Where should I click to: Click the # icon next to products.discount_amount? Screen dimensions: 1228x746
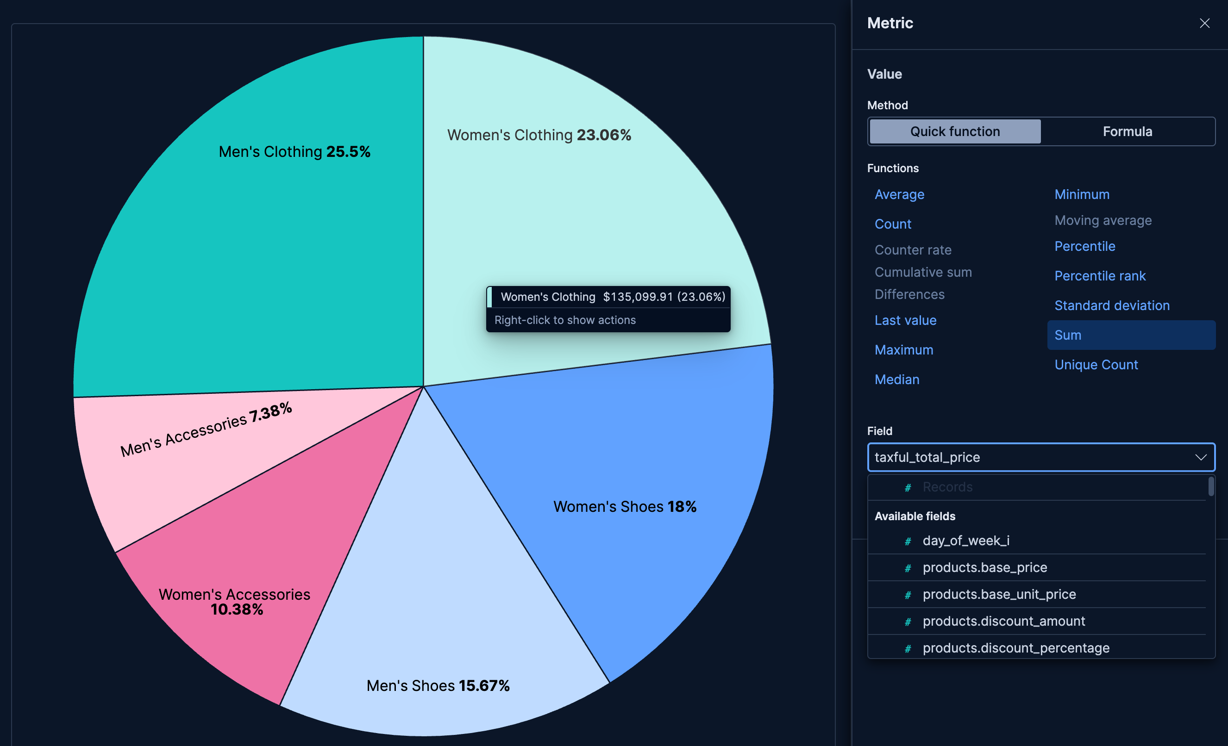point(908,621)
